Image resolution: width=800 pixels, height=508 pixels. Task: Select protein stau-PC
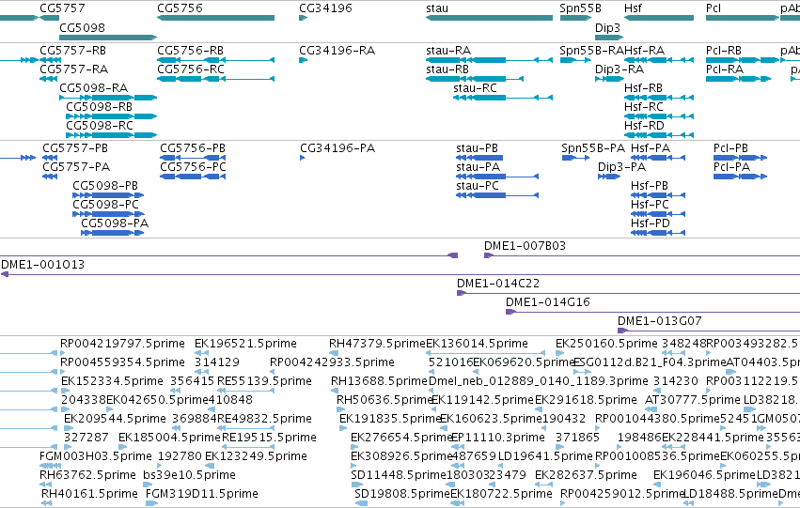tap(478, 186)
